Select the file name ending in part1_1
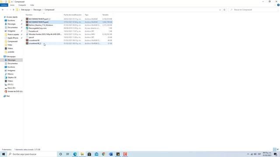Viewport: 280px width, 157px height. click(39, 19)
